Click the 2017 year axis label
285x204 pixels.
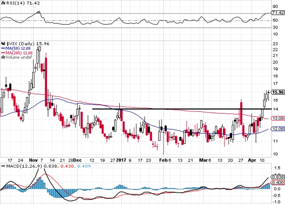[x=121, y=160]
